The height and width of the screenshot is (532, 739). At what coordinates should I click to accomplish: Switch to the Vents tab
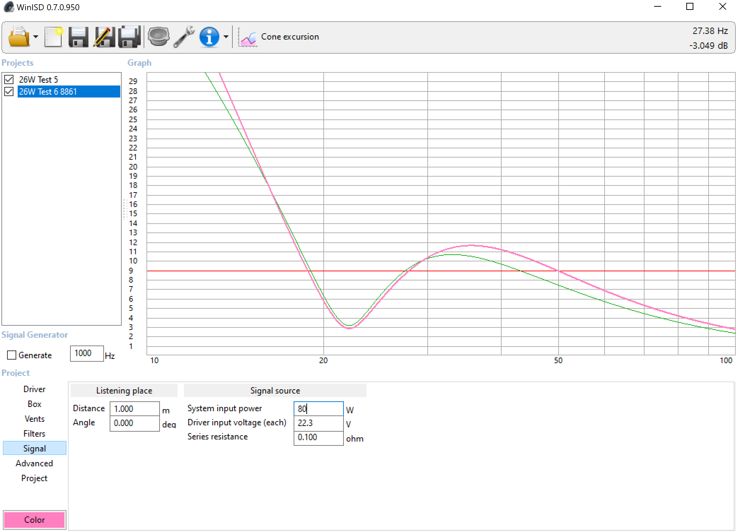34,419
